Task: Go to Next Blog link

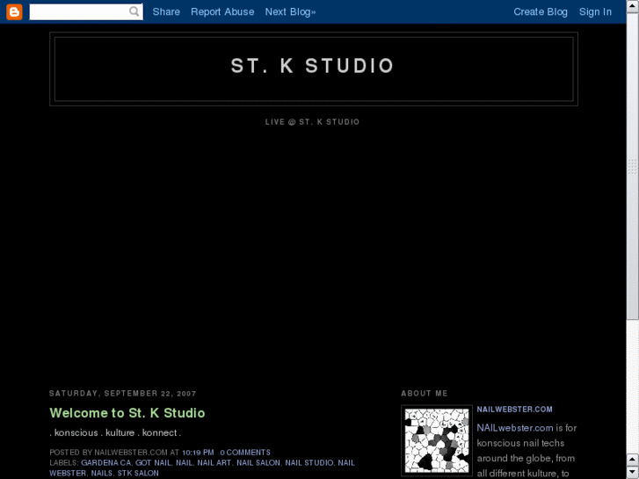Action: (290, 11)
